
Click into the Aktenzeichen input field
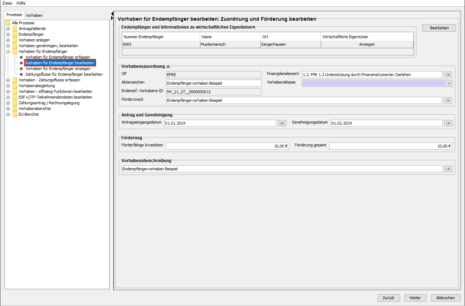pyautogui.click(x=214, y=83)
